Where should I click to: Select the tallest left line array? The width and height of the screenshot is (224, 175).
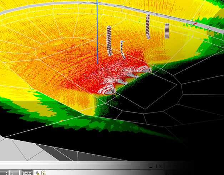pos(110,41)
